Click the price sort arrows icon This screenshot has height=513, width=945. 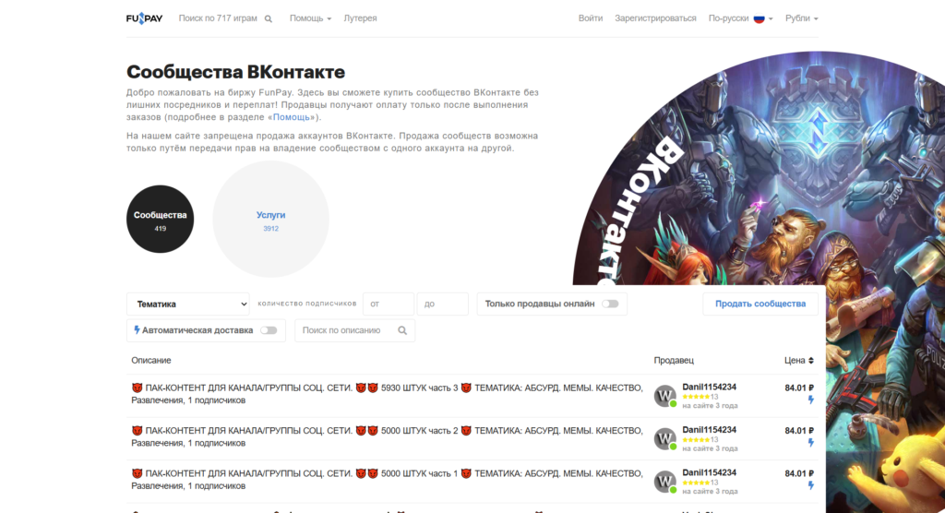click(x=810, y=361)
